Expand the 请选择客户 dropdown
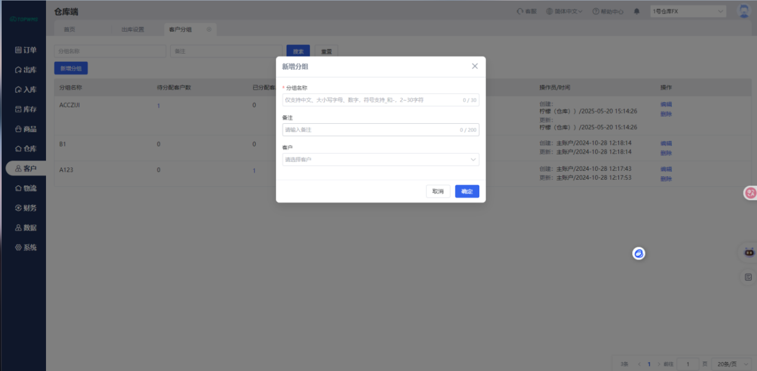This screenshot has width=757, height=371. point(381,160)
